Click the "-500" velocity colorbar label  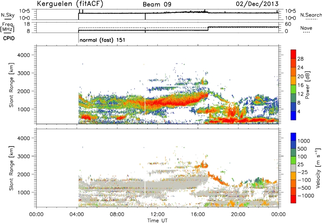pos(304,188)
